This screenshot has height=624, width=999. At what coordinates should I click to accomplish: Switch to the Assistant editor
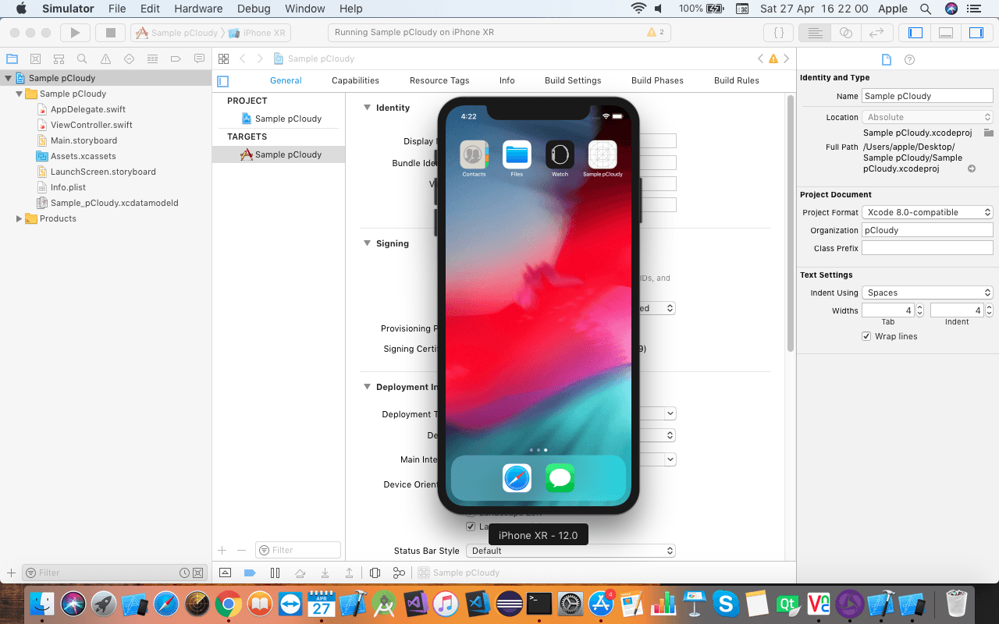pyautogui.click(x=845, y=33)
